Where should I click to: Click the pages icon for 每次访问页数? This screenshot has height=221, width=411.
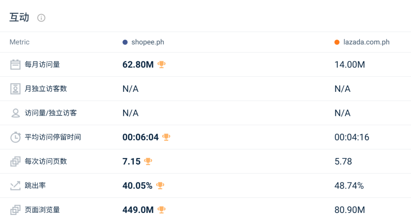coord(15,162)
